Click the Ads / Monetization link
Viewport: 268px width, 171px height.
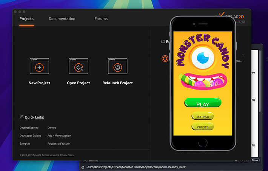(x=59, y=136)
